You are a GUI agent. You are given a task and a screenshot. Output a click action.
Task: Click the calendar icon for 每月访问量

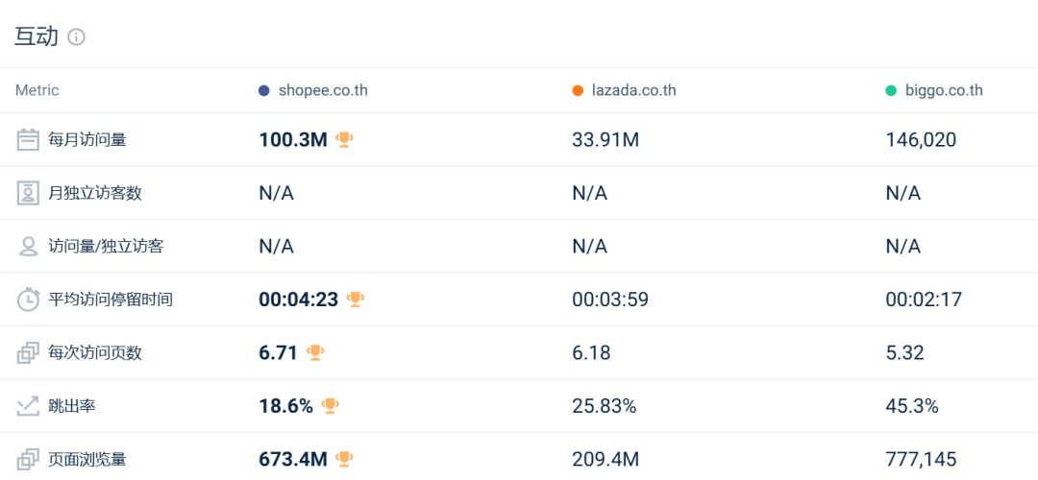click(28, 140)
